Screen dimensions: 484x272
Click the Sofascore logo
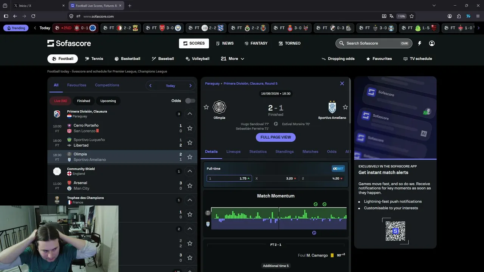pyautogui.click(x=69, y=43)
